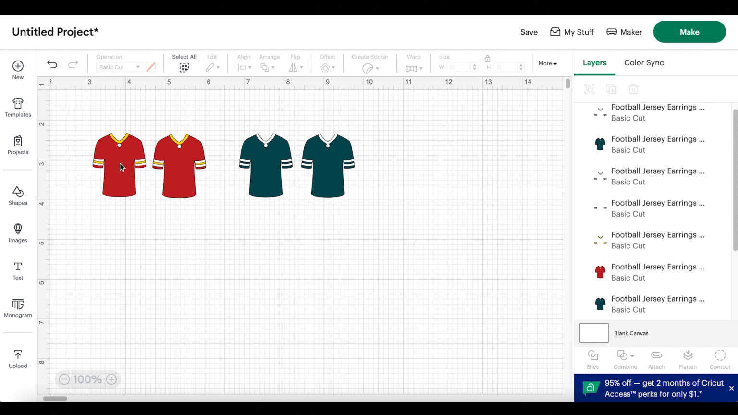The image size is (738, 415).
Task: Dismiss the Cricut Access promo banner
Action: click(x=731, y=388)
